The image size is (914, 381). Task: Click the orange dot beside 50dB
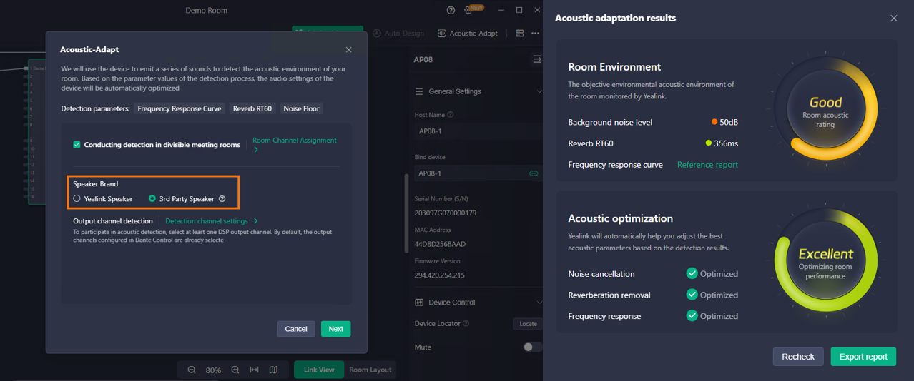point(714,122)
